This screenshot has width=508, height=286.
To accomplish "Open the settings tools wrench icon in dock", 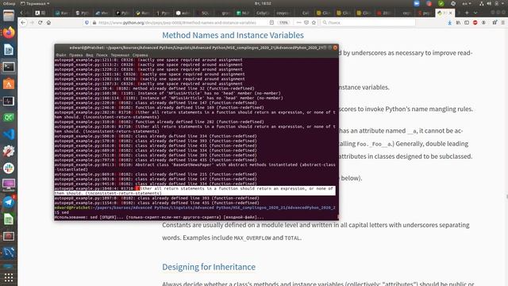I will (9, 151).
